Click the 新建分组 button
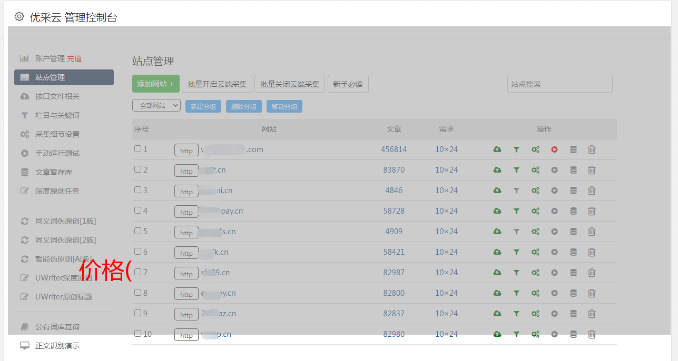 [x=203, y=106]
